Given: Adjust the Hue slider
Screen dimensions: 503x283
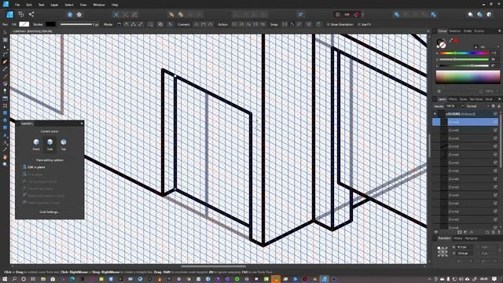Looking at the screenshot, I should (x=464, y=53).
